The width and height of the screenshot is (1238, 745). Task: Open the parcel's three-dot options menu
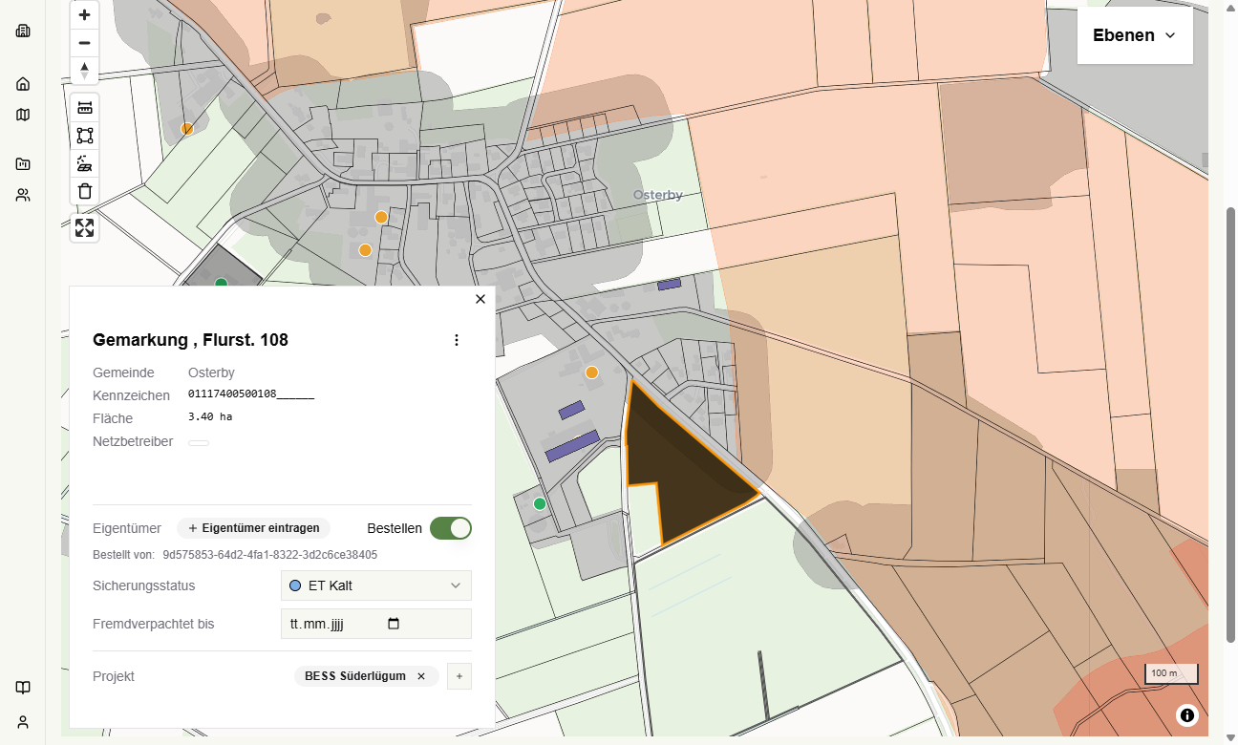pos(457,340)
